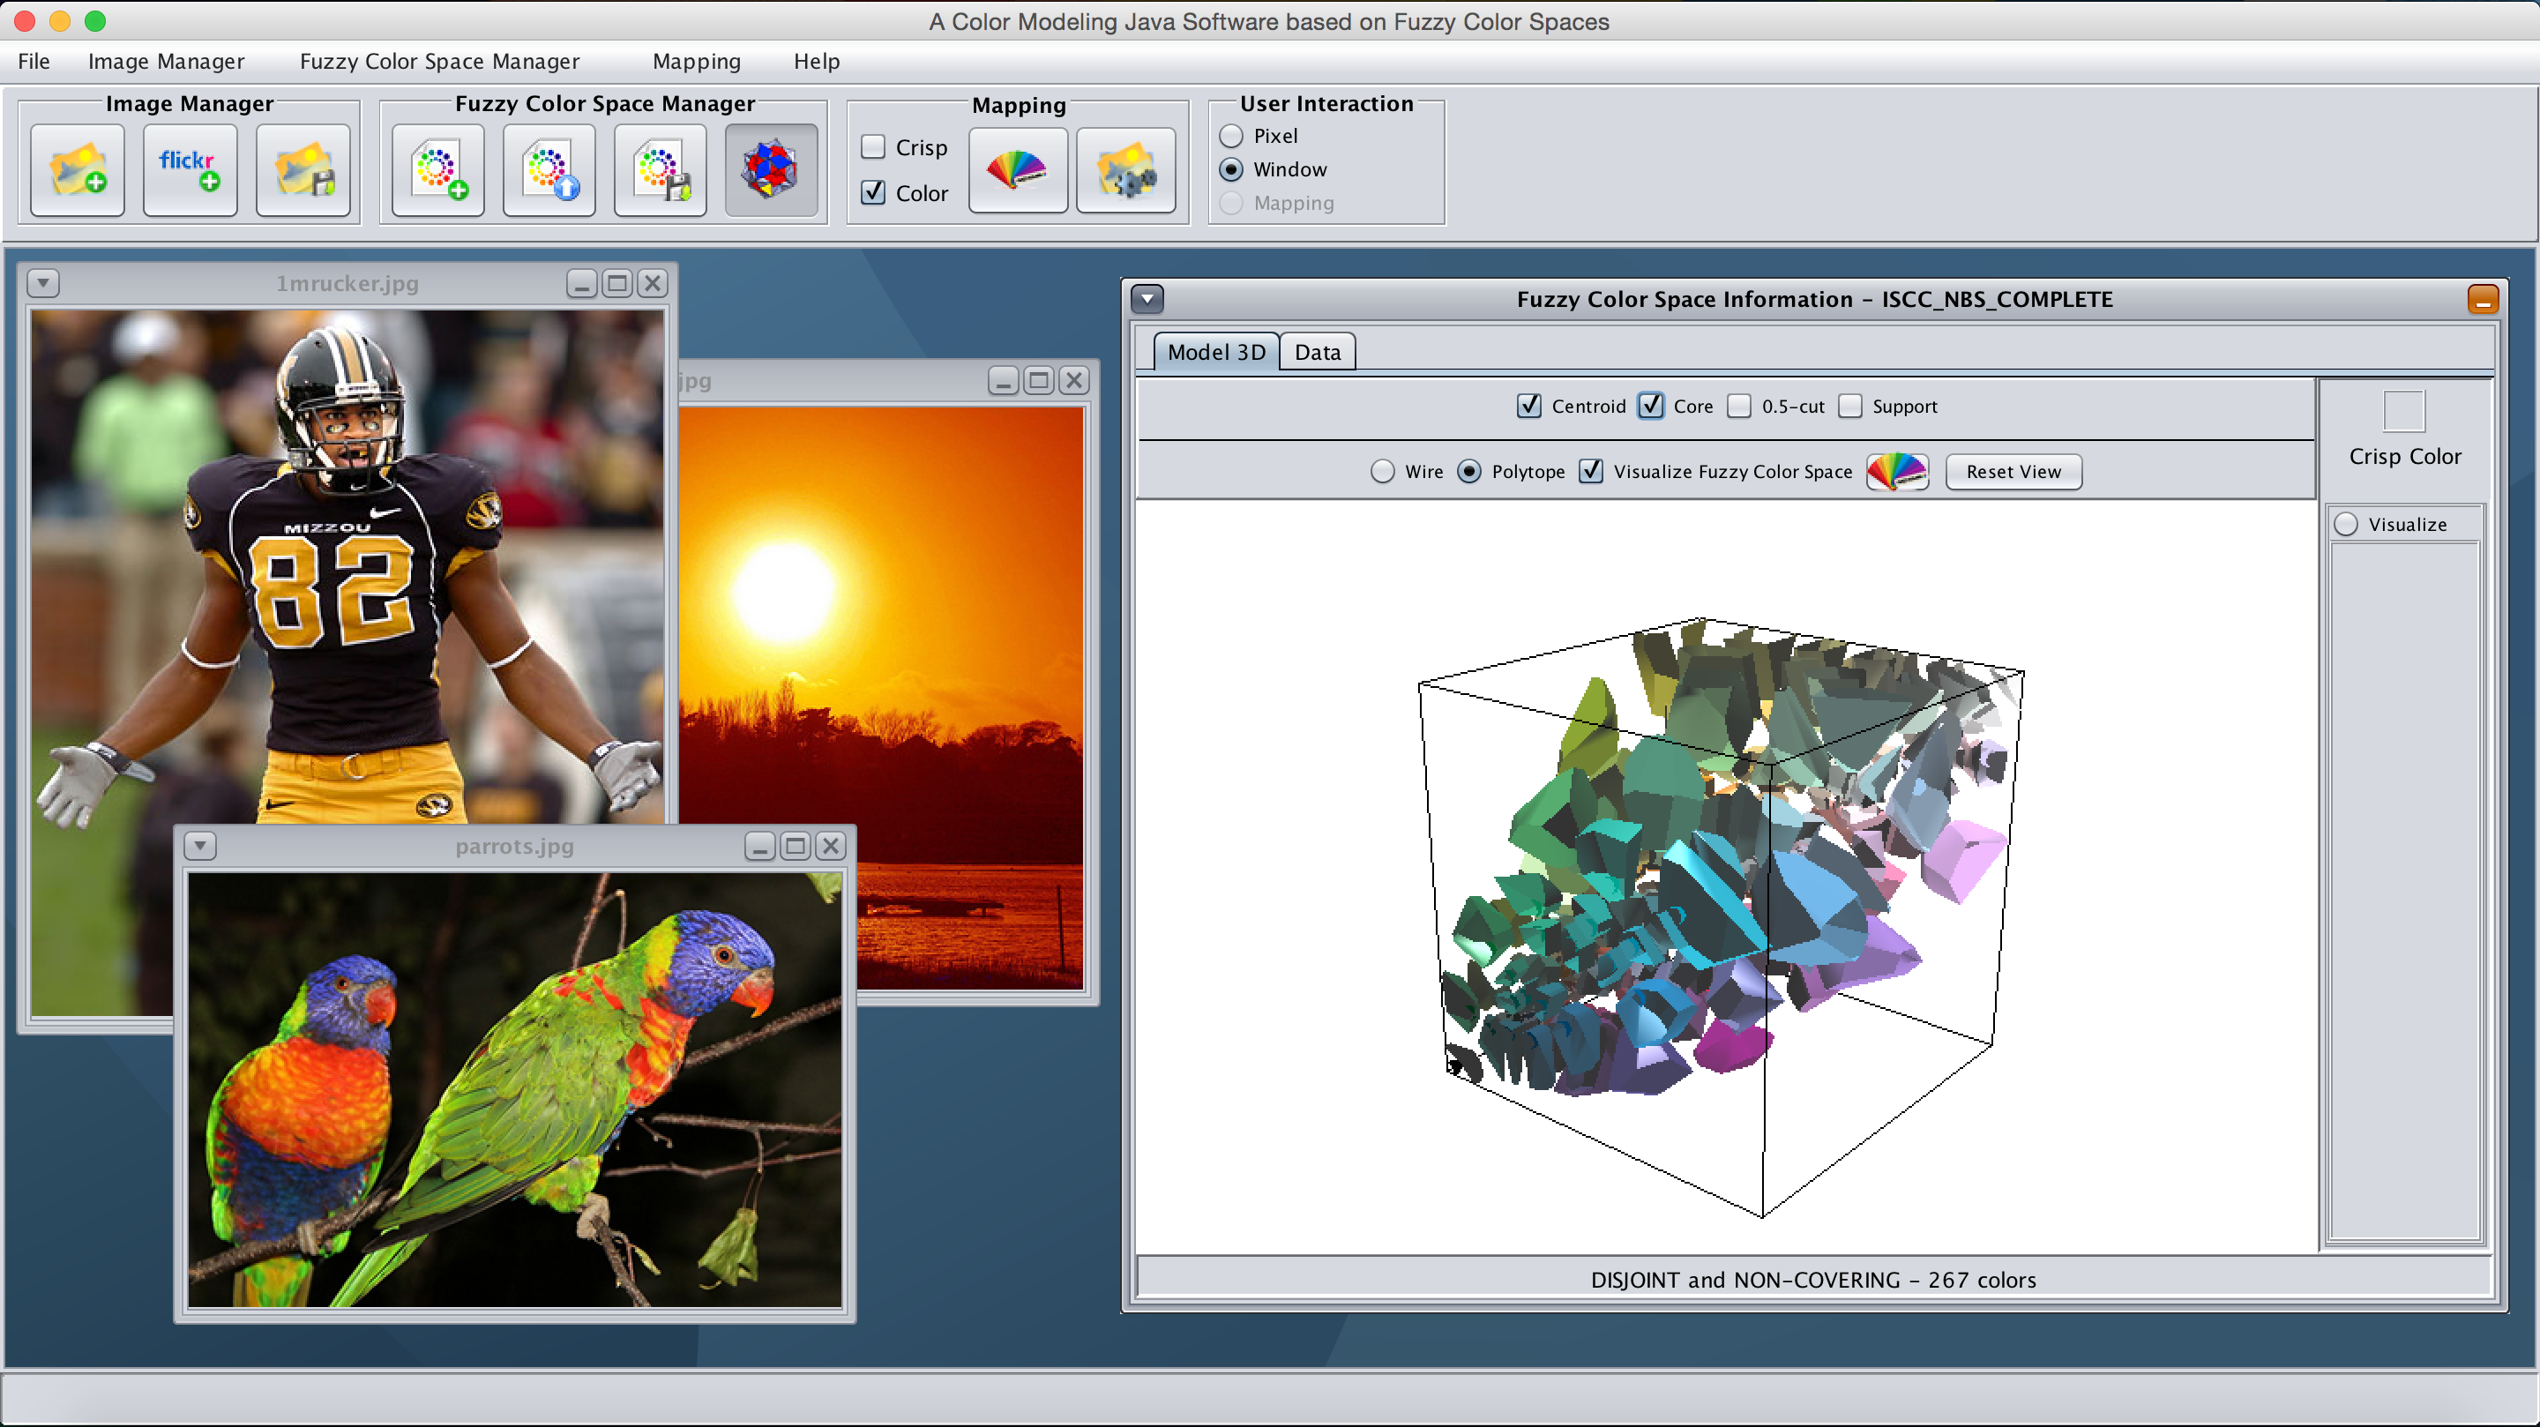The height and width of the screenshot is (1427, 2540).
Task: Create a new fuzzy color space
Action: 439,169
